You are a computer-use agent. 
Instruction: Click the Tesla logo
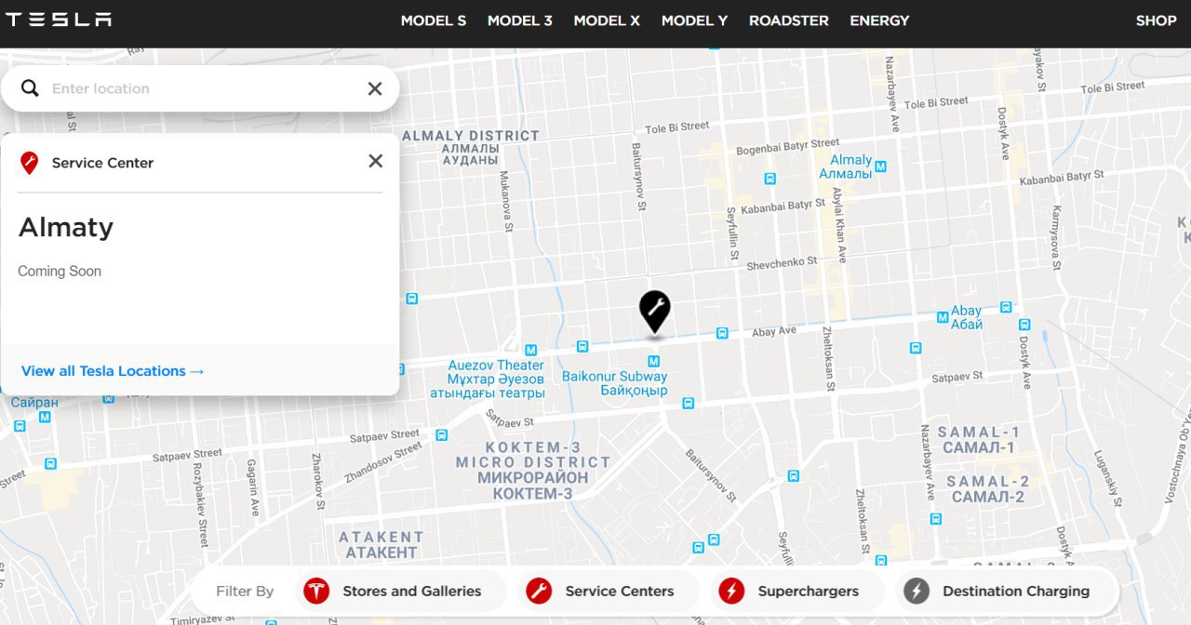pos(59,20)
